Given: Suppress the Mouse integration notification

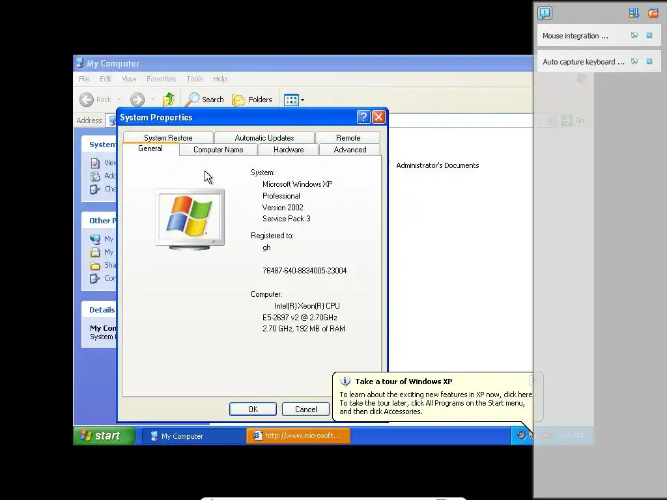Looking at the screenshot, I should (x=634, y=35).
